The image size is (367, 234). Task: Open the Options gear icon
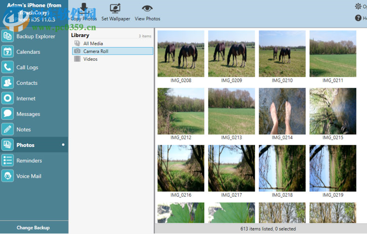point(358,6)
